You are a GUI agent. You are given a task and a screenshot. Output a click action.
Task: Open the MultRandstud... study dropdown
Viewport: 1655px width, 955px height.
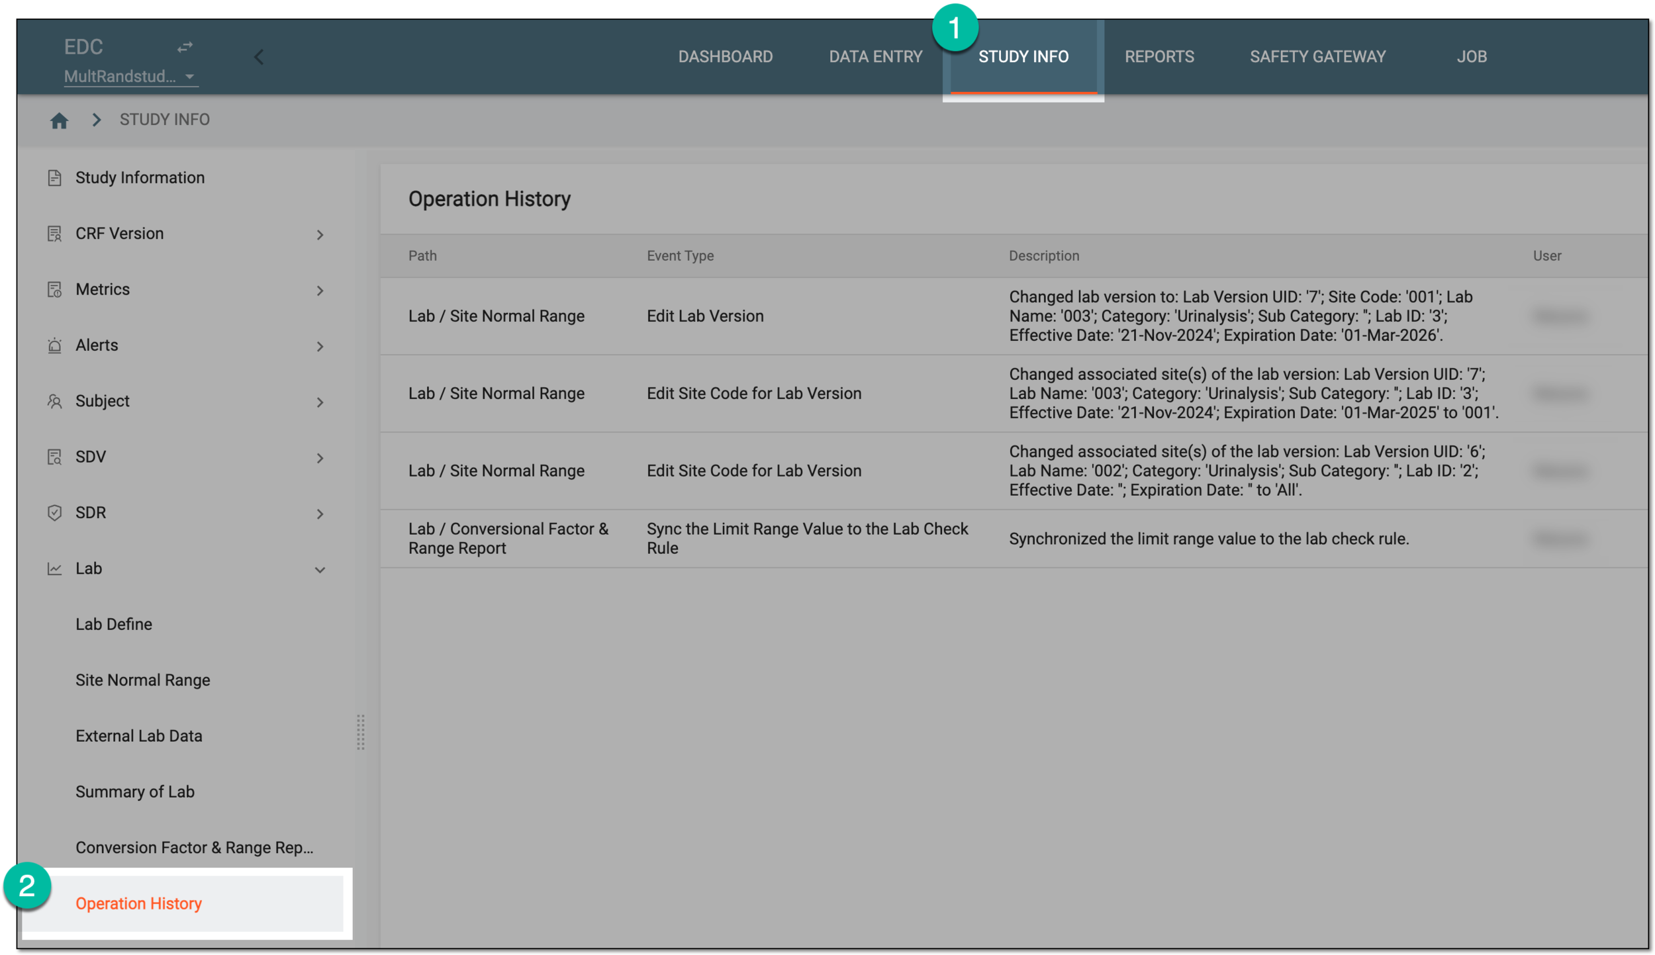[x=130, y=76]
